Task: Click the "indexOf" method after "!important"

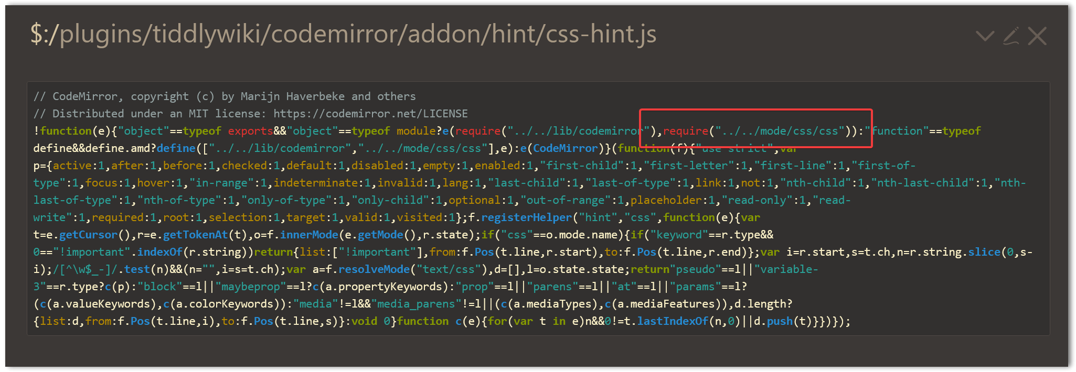Action: pyautogui.click(x=159, y=252)
